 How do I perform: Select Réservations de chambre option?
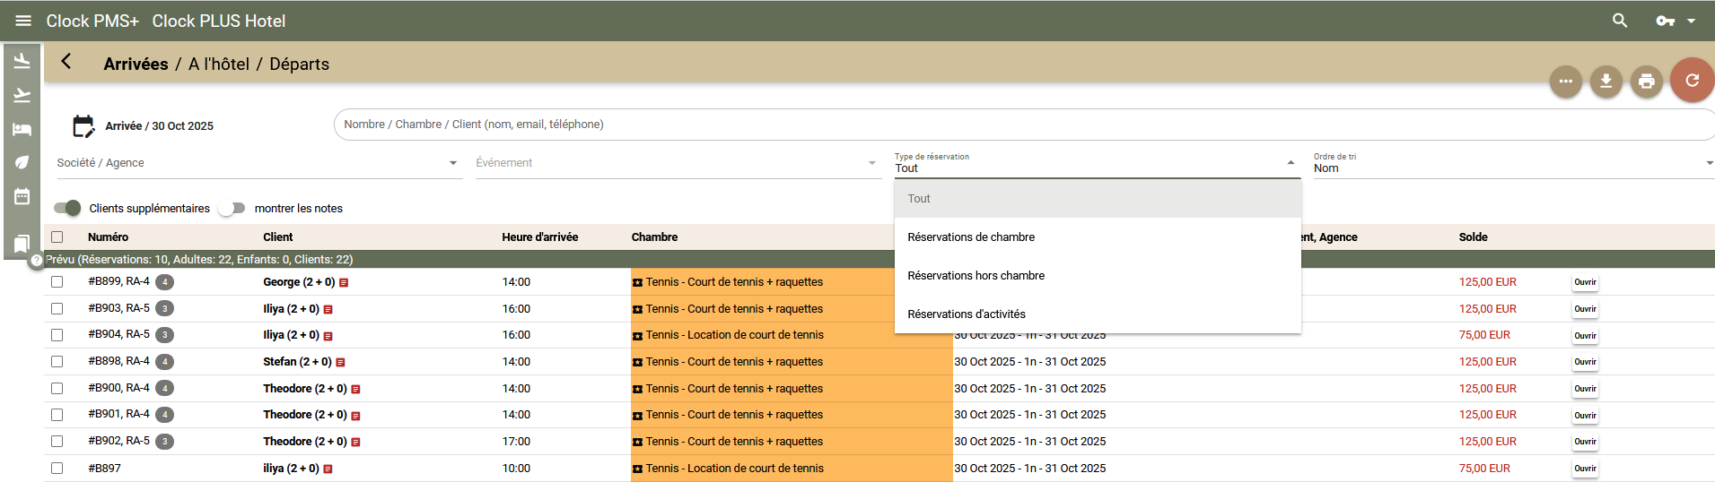click(1098, 237)
